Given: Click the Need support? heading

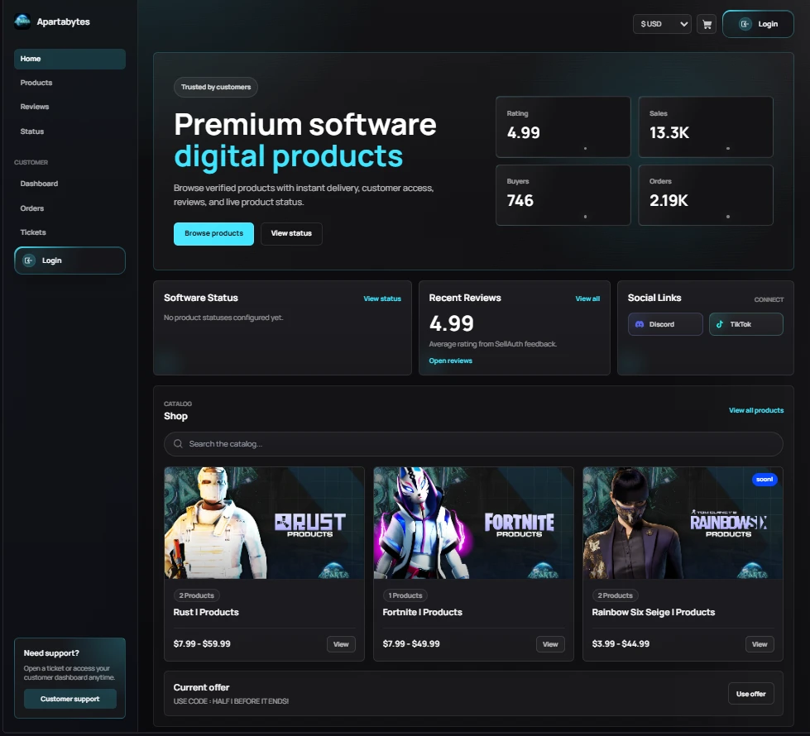Looking at the screenshot, I should (x=51, y=653).
